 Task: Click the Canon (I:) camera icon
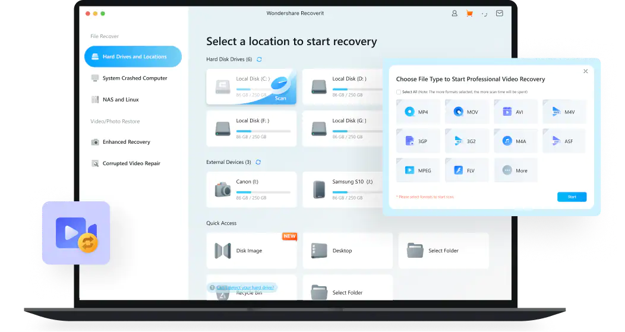click(x=223, y=189)
